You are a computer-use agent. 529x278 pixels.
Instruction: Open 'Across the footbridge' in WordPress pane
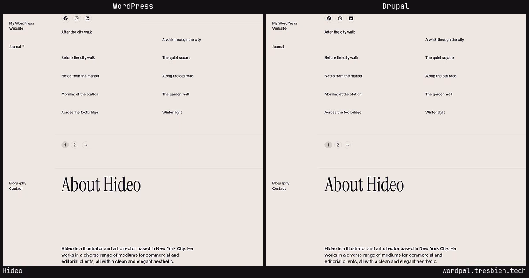80,113
